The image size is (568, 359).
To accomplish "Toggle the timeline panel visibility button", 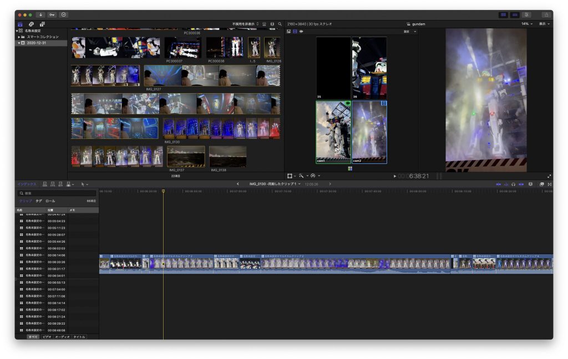I will (x=514, y=14).
